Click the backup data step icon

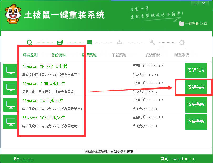point(60,43)
